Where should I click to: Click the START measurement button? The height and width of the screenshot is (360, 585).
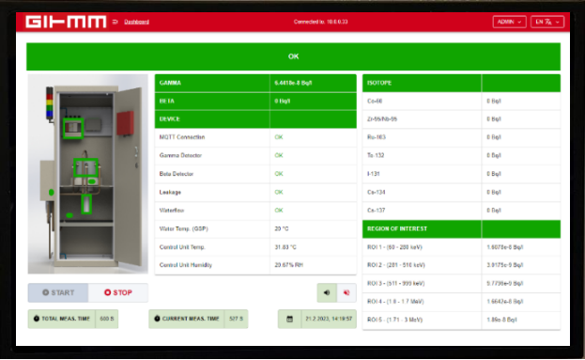tap(58, 292)
